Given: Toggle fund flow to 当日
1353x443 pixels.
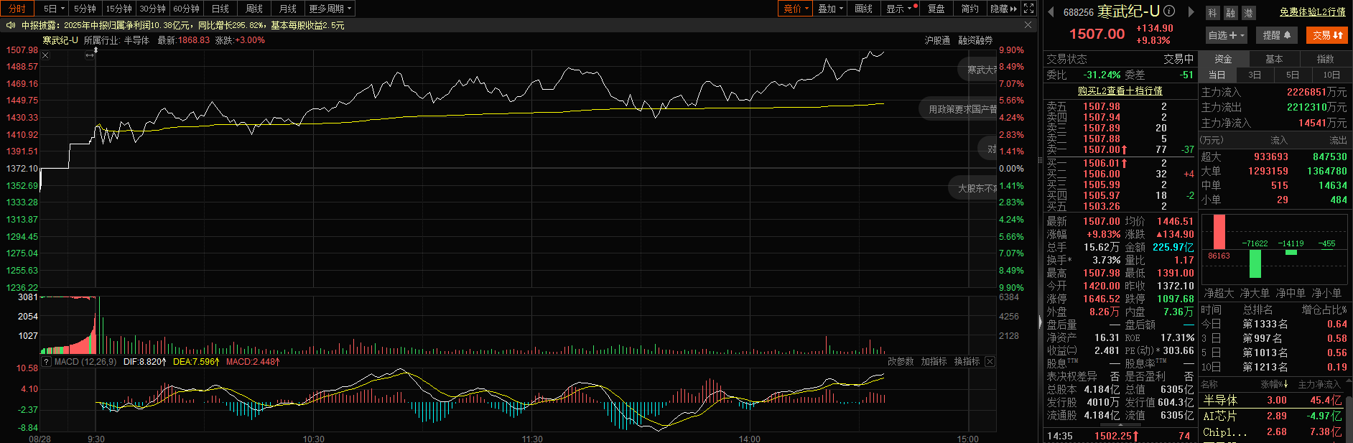Looking at the screenshot, I should pos(1217,75).
